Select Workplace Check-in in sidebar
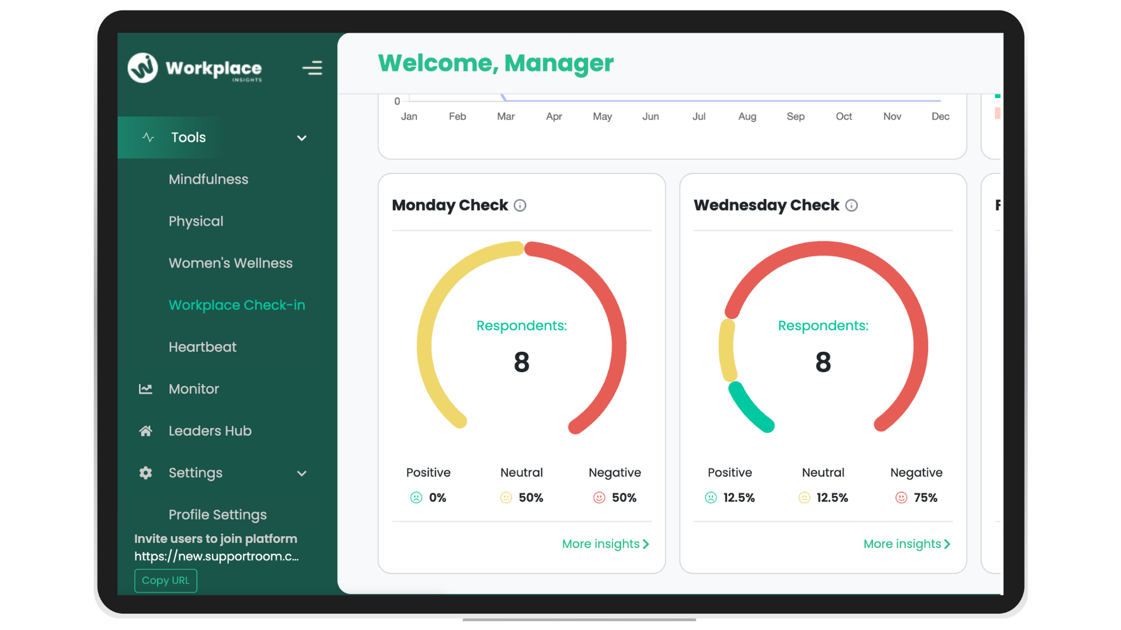Viewport: 1121px width, 630px height. pos(236,305)
